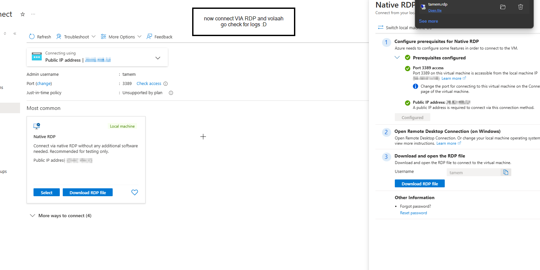
Task: Click the change port link
Action: point(44,84)
